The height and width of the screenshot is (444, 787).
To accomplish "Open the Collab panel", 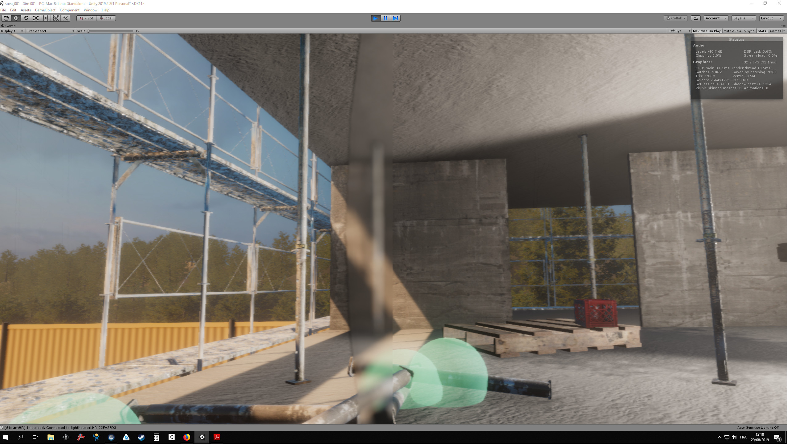I will point(676,18).
